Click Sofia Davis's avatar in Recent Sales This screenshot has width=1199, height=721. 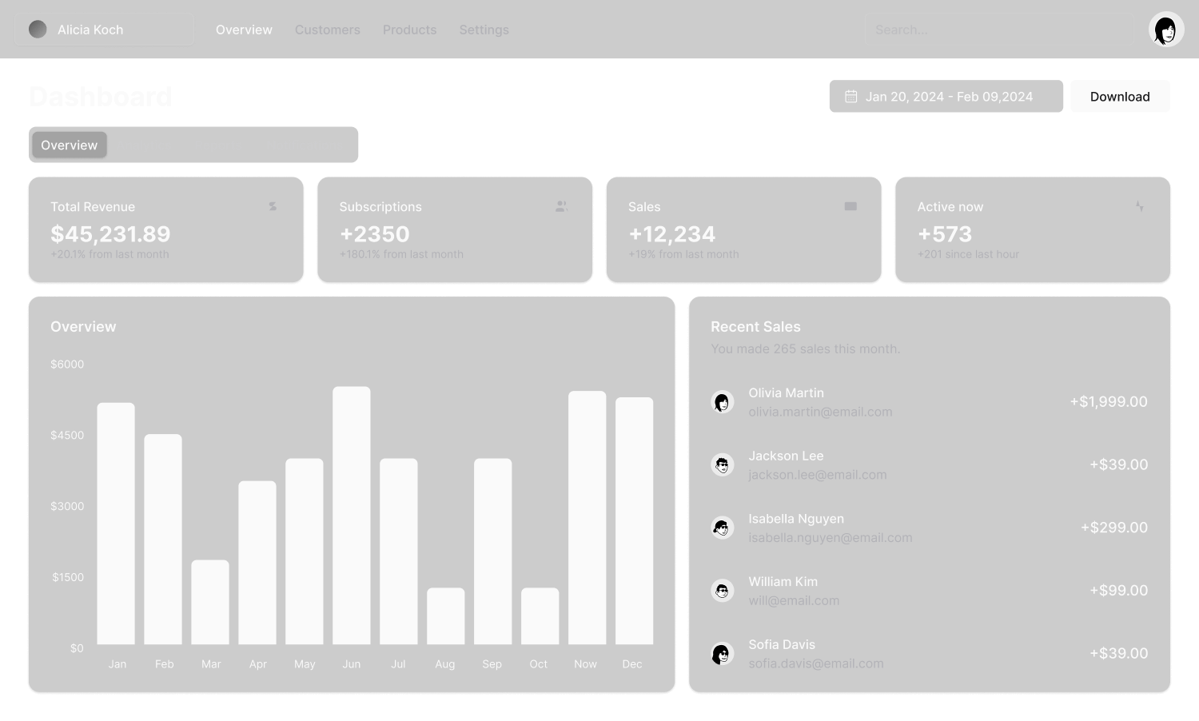(x=723, y=653)
